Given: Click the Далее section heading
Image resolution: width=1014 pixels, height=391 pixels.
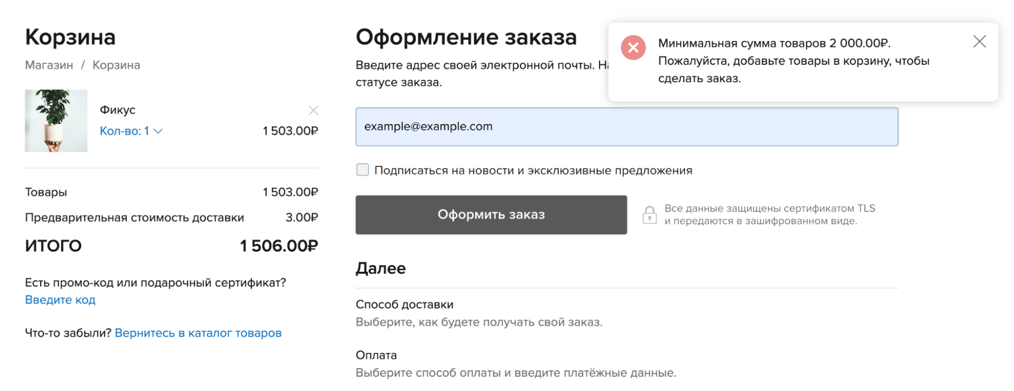Looking at the screenshot, I should point(380,268).
